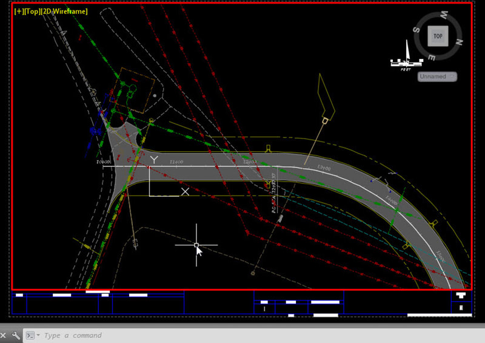Open the [2D Wireframe] visual style menu
This screenshot has height=343, width=485.
[64, 12]
